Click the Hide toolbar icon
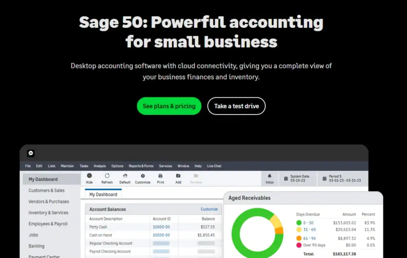 89,176
